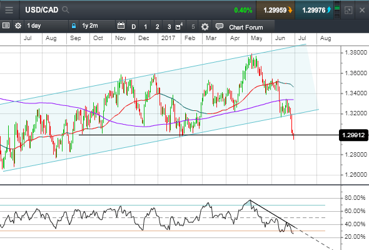Click the save layout 4 icon
Viewport: 369px width, 250px height.
179,26
